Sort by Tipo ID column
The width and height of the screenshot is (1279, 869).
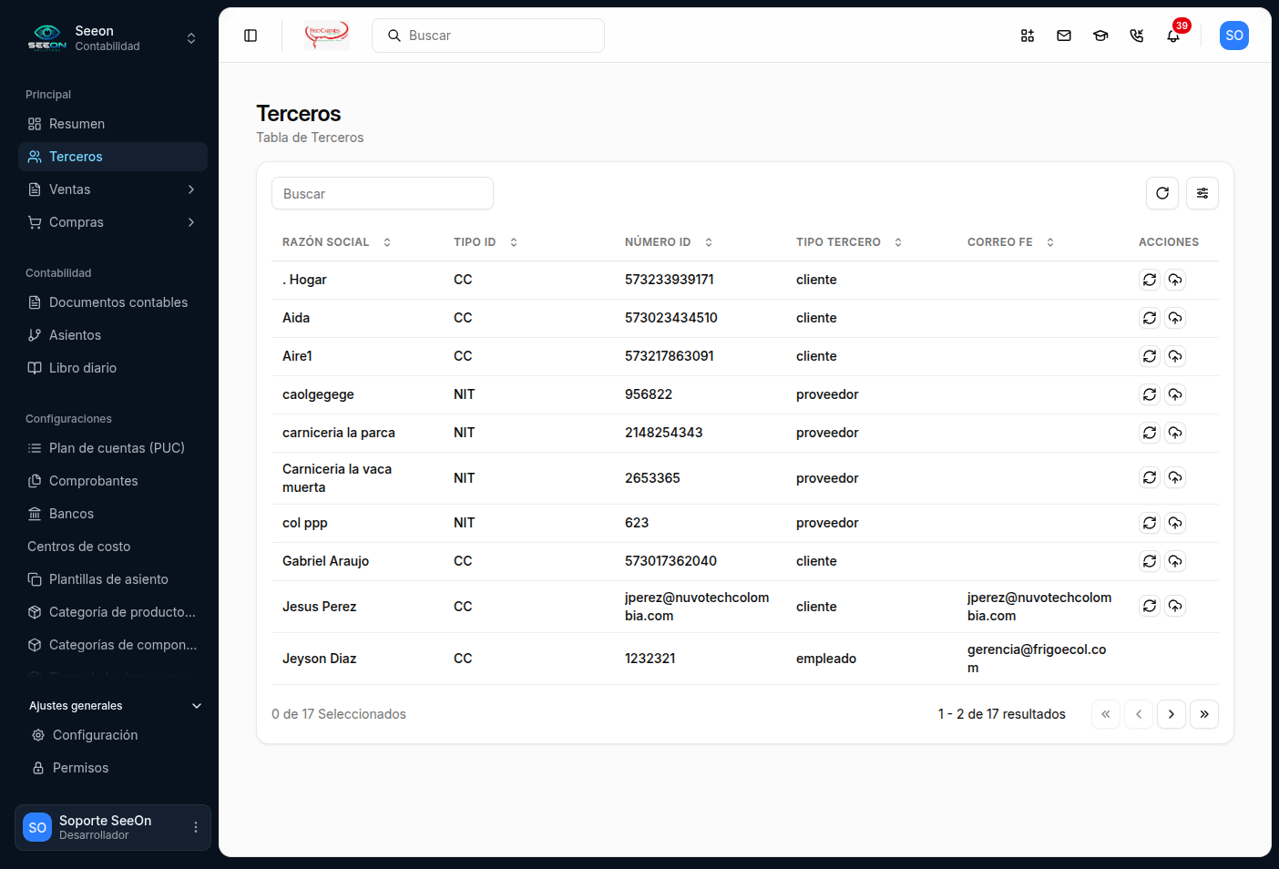pyautogui.click(x=486, y=242)
